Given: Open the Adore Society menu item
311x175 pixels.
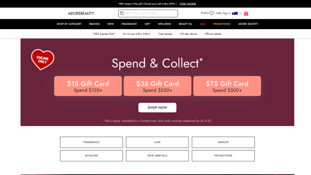Looking at the screenshot, I should coord(248,24).
